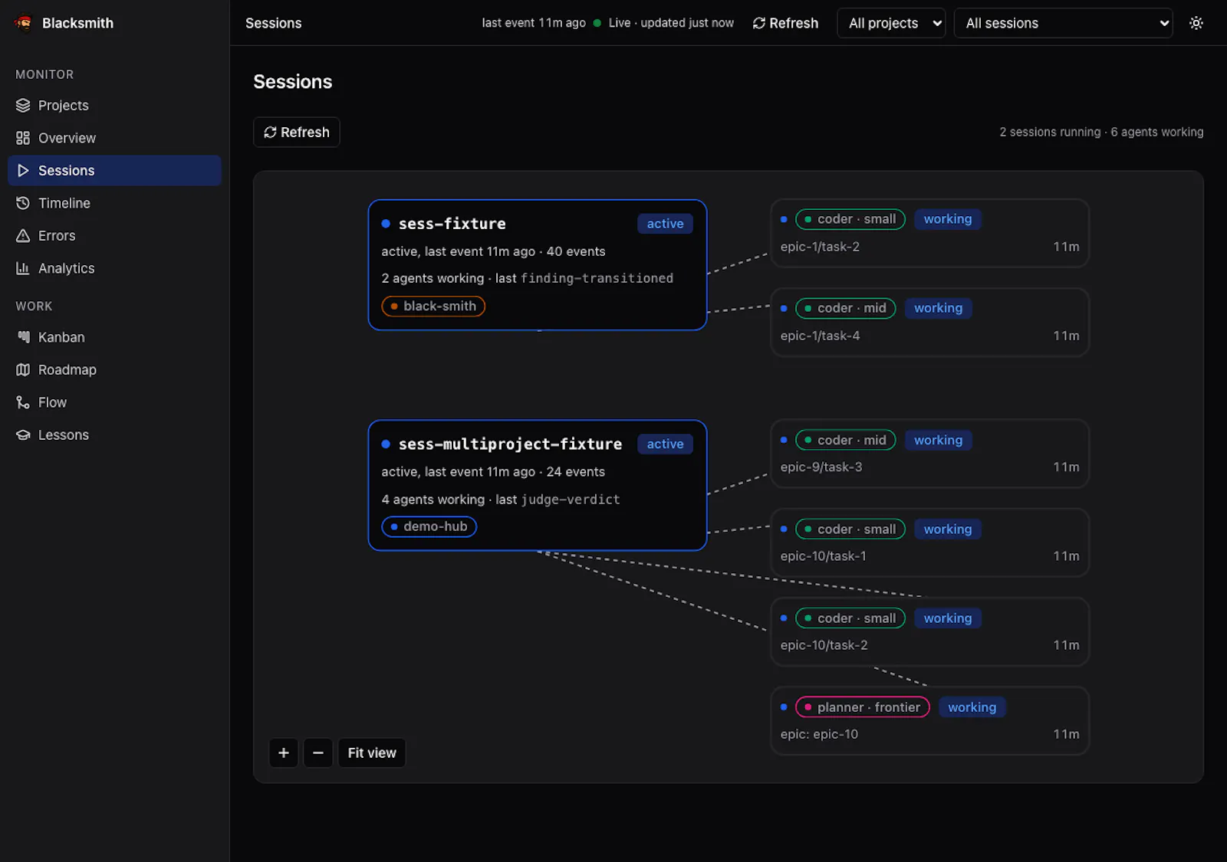Zoom out with the minus button
1227x862 pixels.
[x=318, y=753]
